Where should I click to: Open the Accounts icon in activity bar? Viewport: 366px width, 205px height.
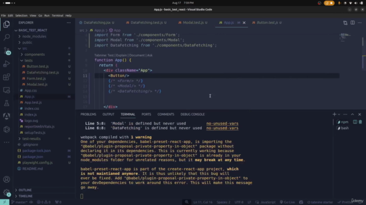(6, 179)
